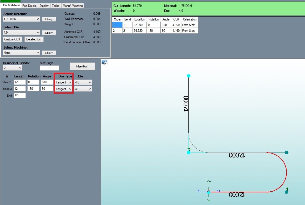The width and height of the screenshot is (305, 205).
Task: Click the 12.000 location cell
Action: tap(139, 25)
